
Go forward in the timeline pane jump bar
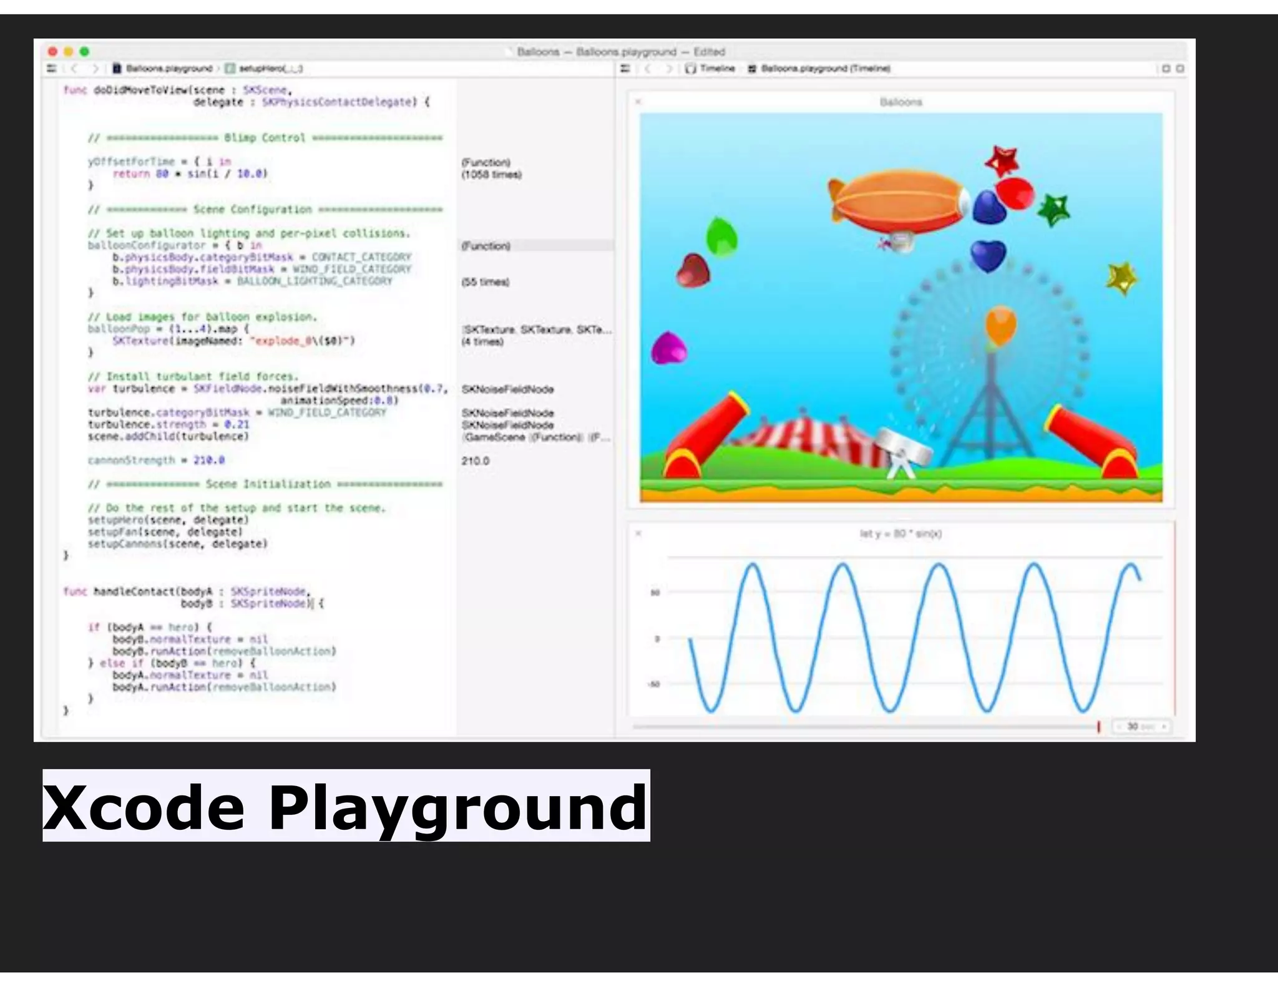668,69
